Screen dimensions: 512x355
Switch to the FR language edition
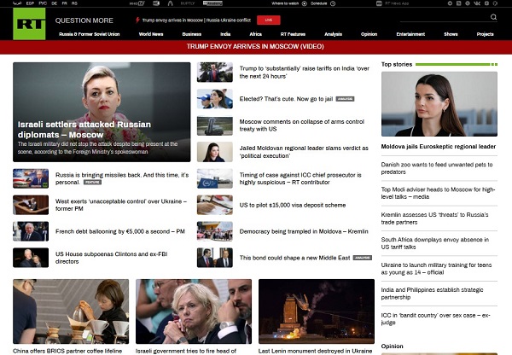point(65,3)
